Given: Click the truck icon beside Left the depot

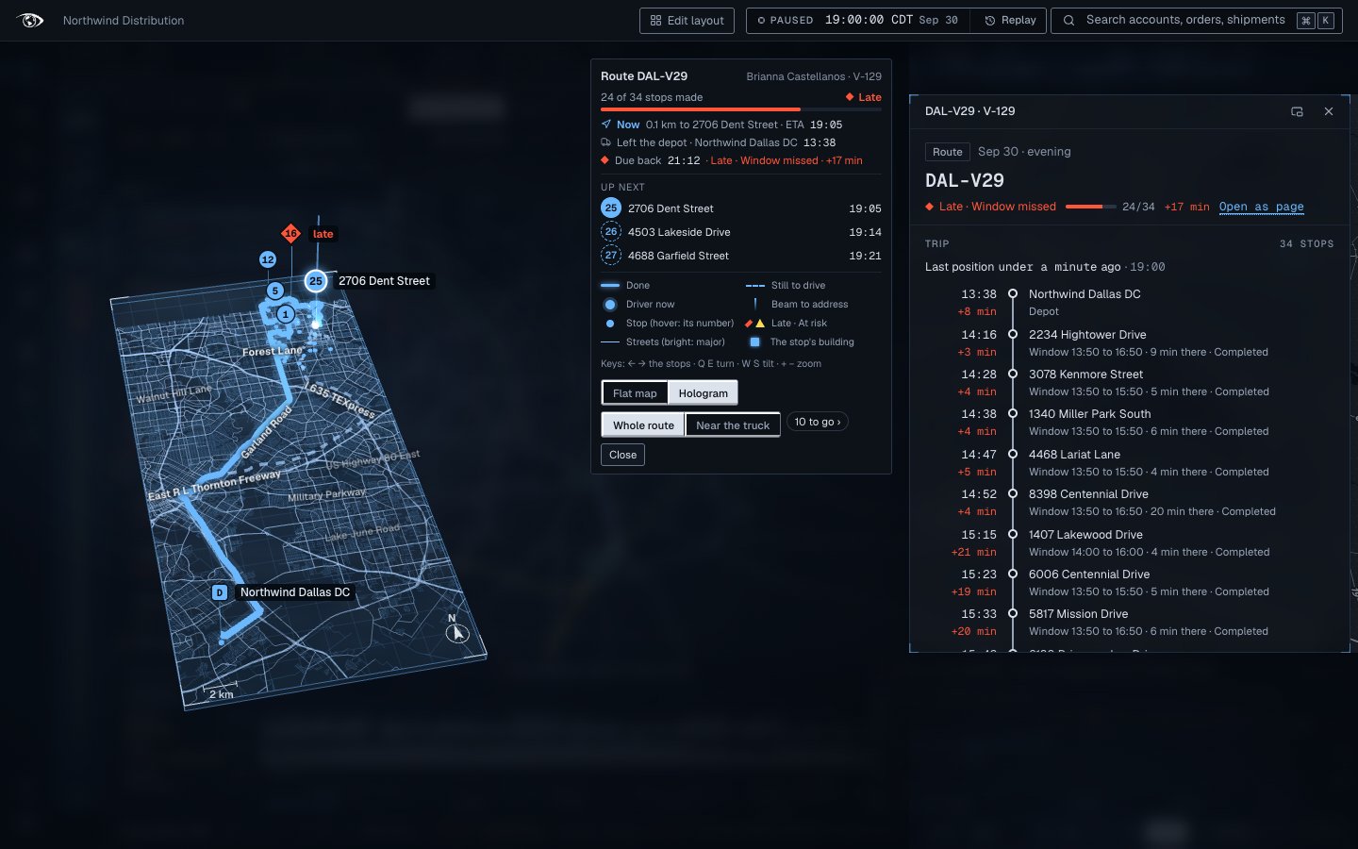Looking at the screenshot, I should [605, 142].
